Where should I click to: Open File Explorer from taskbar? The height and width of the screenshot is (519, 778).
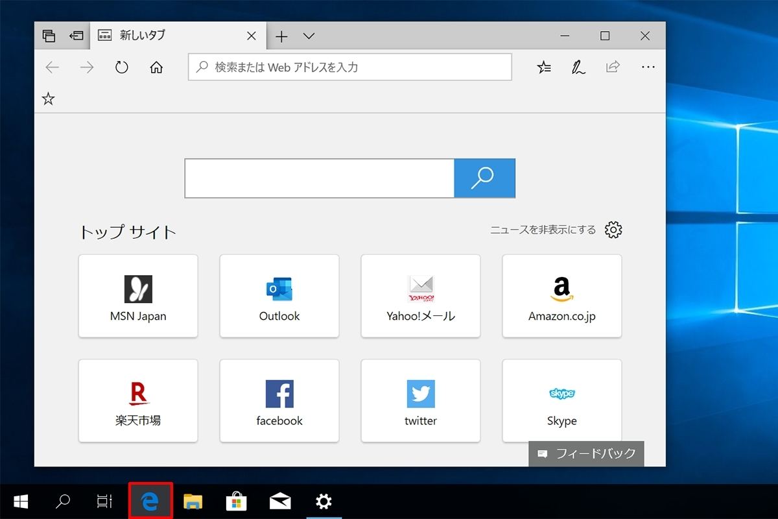coord(193,501)
